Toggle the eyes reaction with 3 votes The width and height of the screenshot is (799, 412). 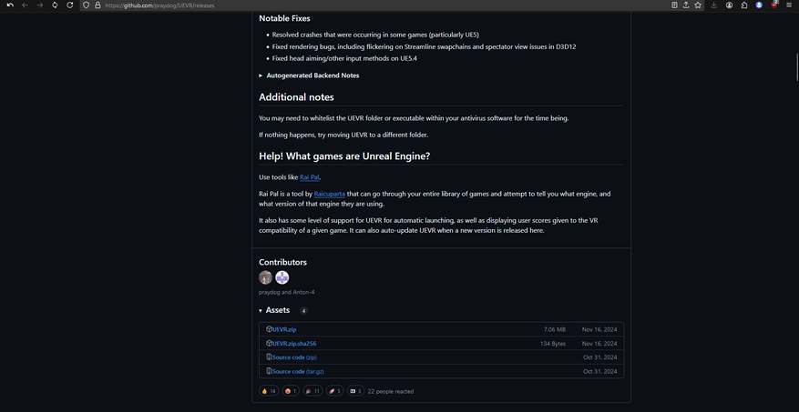[x=355, y=391]
